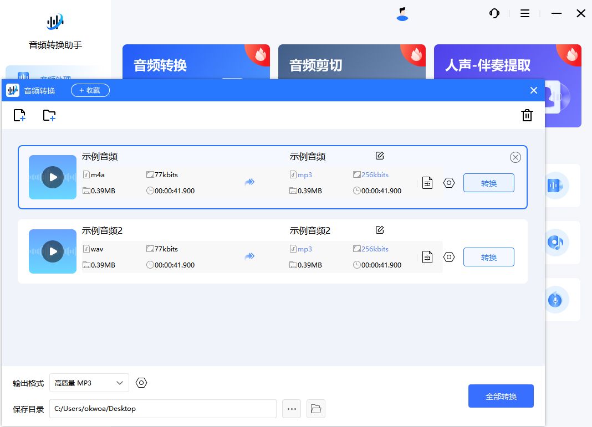Remove 示例音频 row with circled X
Image resolution: width=592 pixels, height=427 pixels.
coord(516,157)
